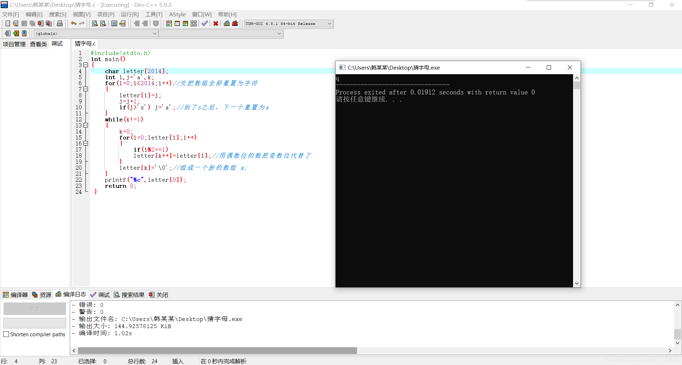Toggle Shorten compiler paths checkbox
The height and width of the screenshot is (365, 682).
click(x=6, y=334)
